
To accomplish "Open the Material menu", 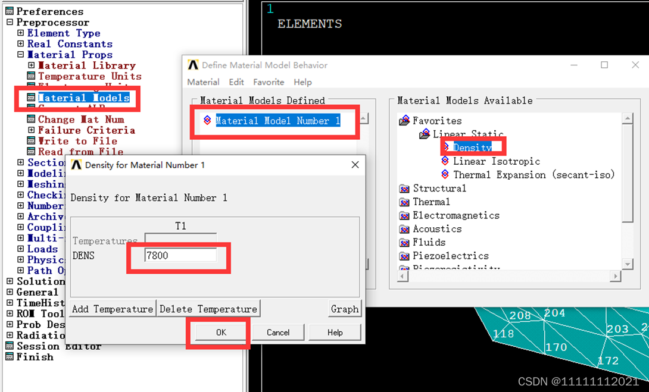I will point(203,82).
